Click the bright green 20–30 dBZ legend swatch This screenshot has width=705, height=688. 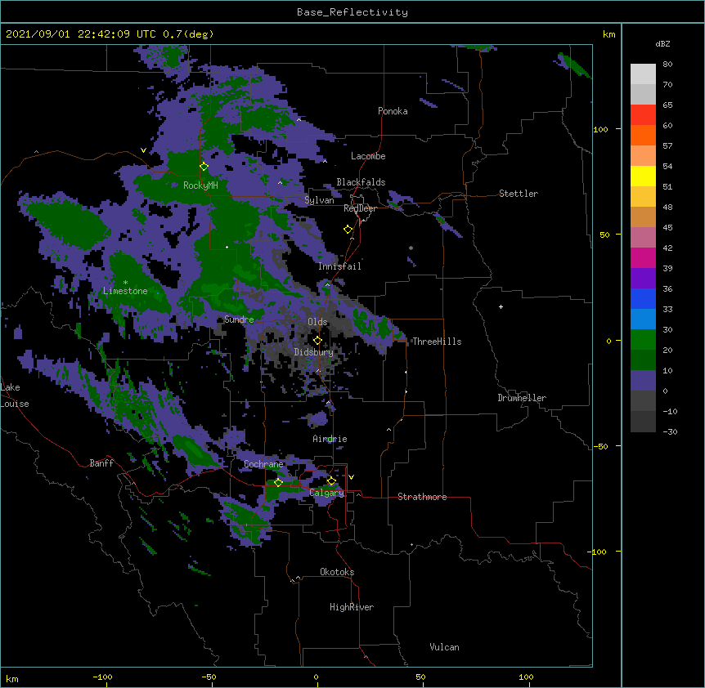(x=643, y=340)
